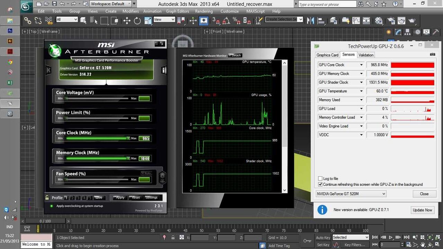Switch to the Graphics Card tab
443x249 pixels.
pyautogui.click(x=327, y=55)
